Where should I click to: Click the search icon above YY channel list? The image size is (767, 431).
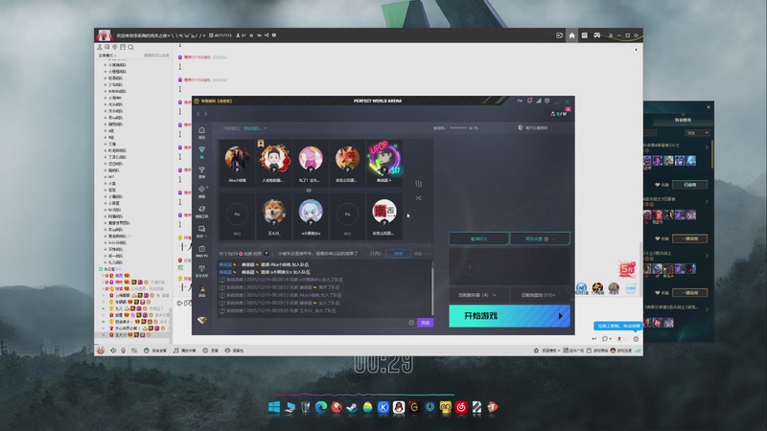[130, 47]
